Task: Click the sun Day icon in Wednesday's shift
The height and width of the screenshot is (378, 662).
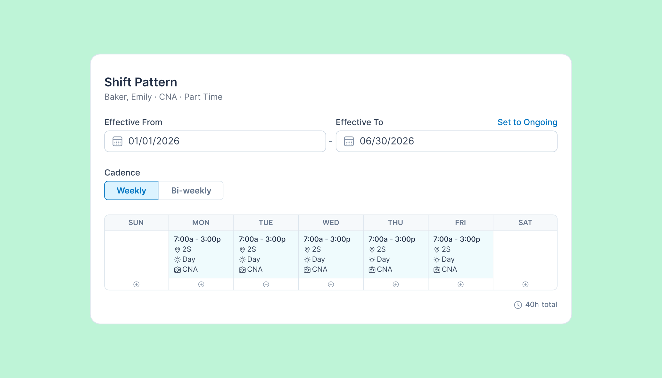Action: (x=307, y=260)
